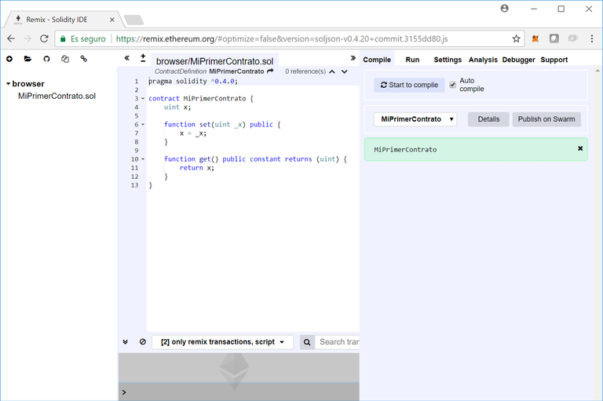The height and width of the screenshot is (401, 603).
Task: Click the browser address bar URL
Action: pyautogui.click(x=282, y=38)
